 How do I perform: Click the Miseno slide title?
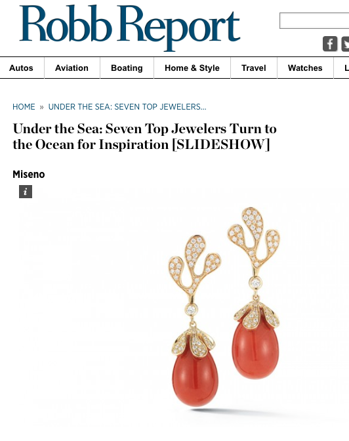pyautogui.click(x=29, y=175)
